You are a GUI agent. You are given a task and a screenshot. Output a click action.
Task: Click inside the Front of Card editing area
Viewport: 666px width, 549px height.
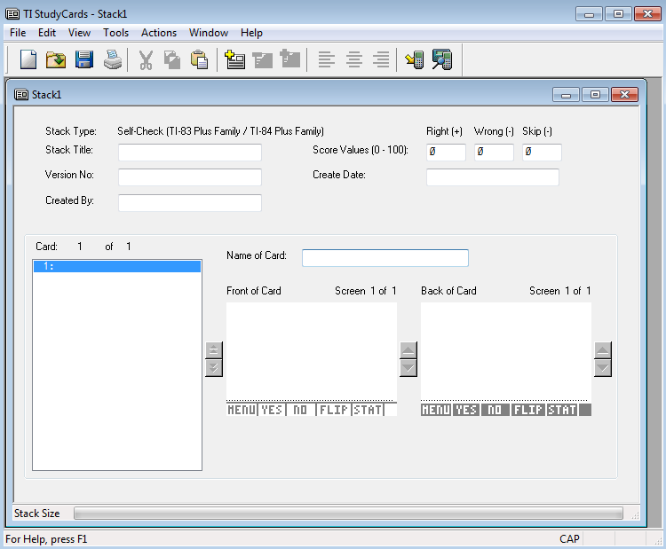click(x=312, y=350)
